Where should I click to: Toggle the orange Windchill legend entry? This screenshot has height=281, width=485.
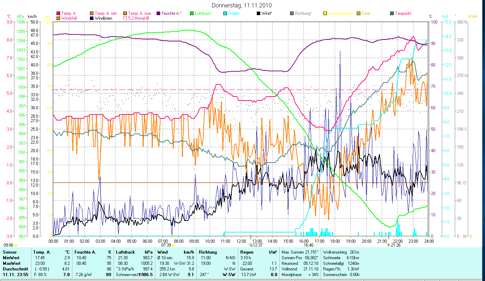[x=58, y=18]
